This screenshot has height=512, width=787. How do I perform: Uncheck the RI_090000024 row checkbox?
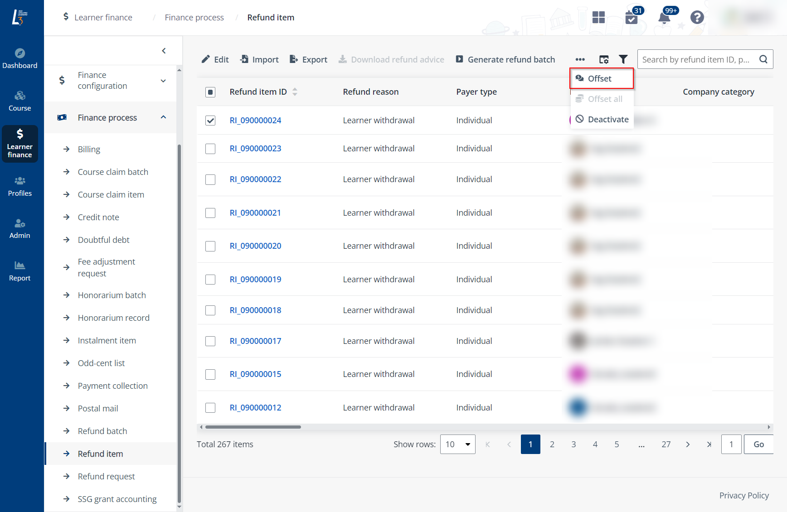click(x=210, y=121)
